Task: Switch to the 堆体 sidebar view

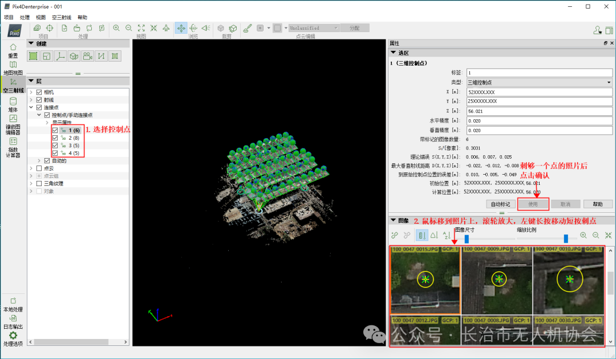Action: (13, 104)
